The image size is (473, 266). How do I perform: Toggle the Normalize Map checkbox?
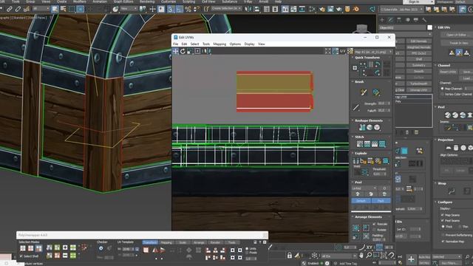pos(443,242)
